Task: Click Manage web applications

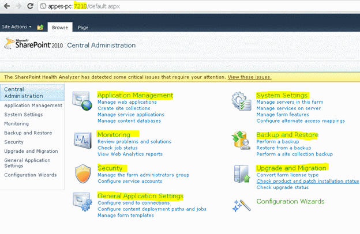Action: 127,102
